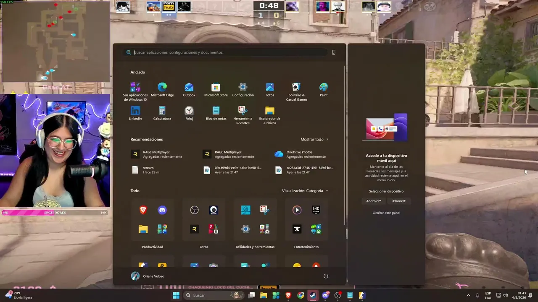Click the microphone icon in system tray
Viewport: 538px width, 302px height.
point(477,295)
